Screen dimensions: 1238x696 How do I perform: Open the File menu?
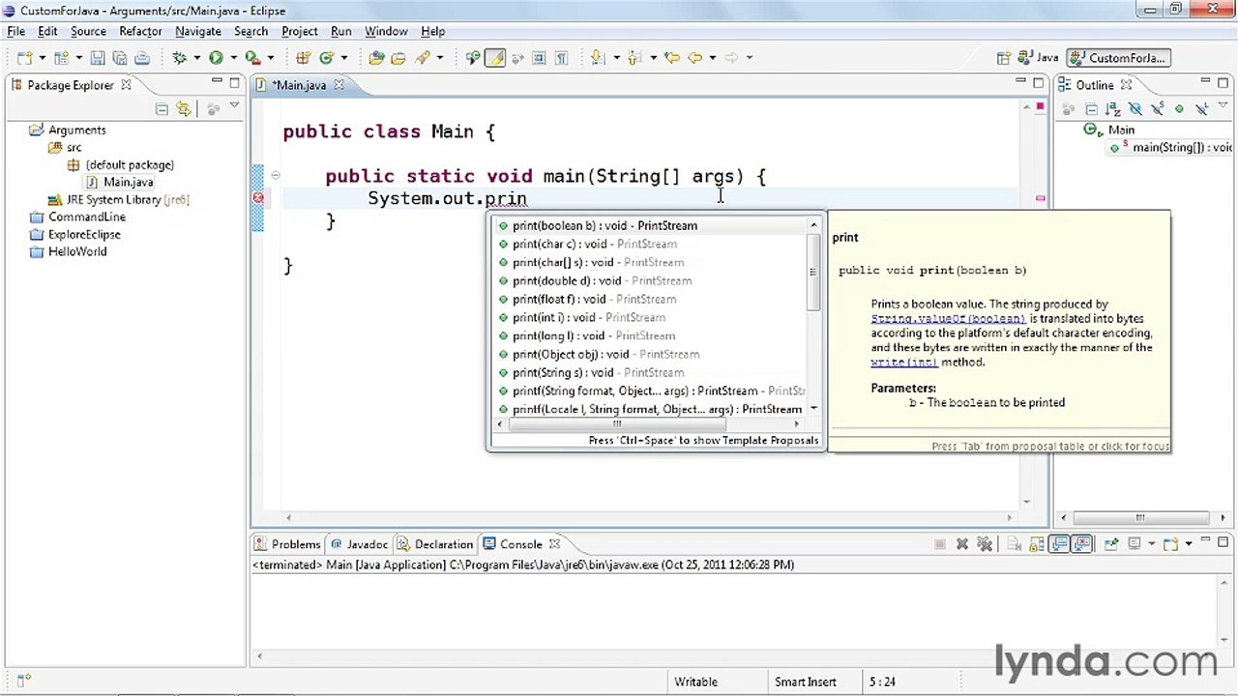tap(16, 31)
